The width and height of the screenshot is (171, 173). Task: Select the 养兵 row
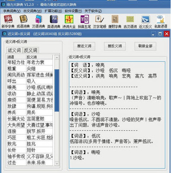pyautogui.click(x=30, y=112)
